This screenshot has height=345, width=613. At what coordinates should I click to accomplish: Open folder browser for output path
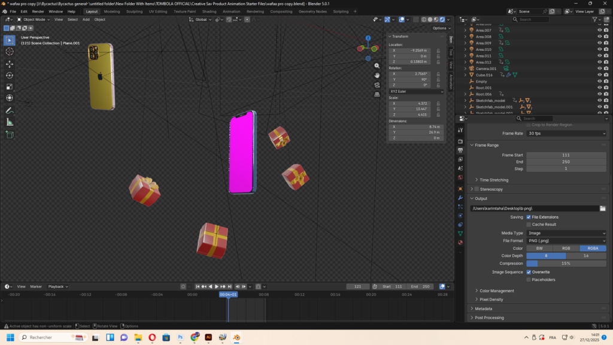603,208
